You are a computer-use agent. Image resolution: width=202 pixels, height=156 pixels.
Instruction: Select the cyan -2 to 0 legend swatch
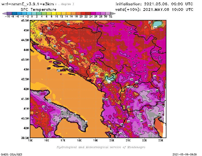pos(29,13)
